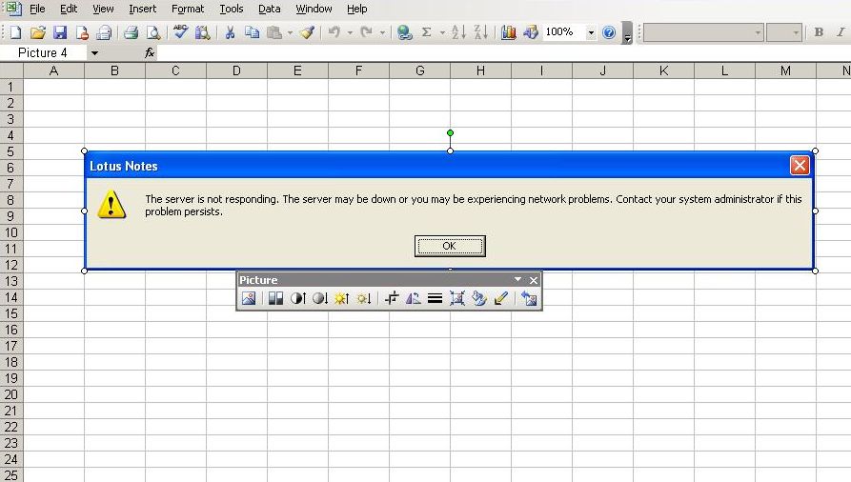Image resolution: width=851 pixels, height=482 pixels.
Task: Select the Crop tool
Action: coord(392,298)
